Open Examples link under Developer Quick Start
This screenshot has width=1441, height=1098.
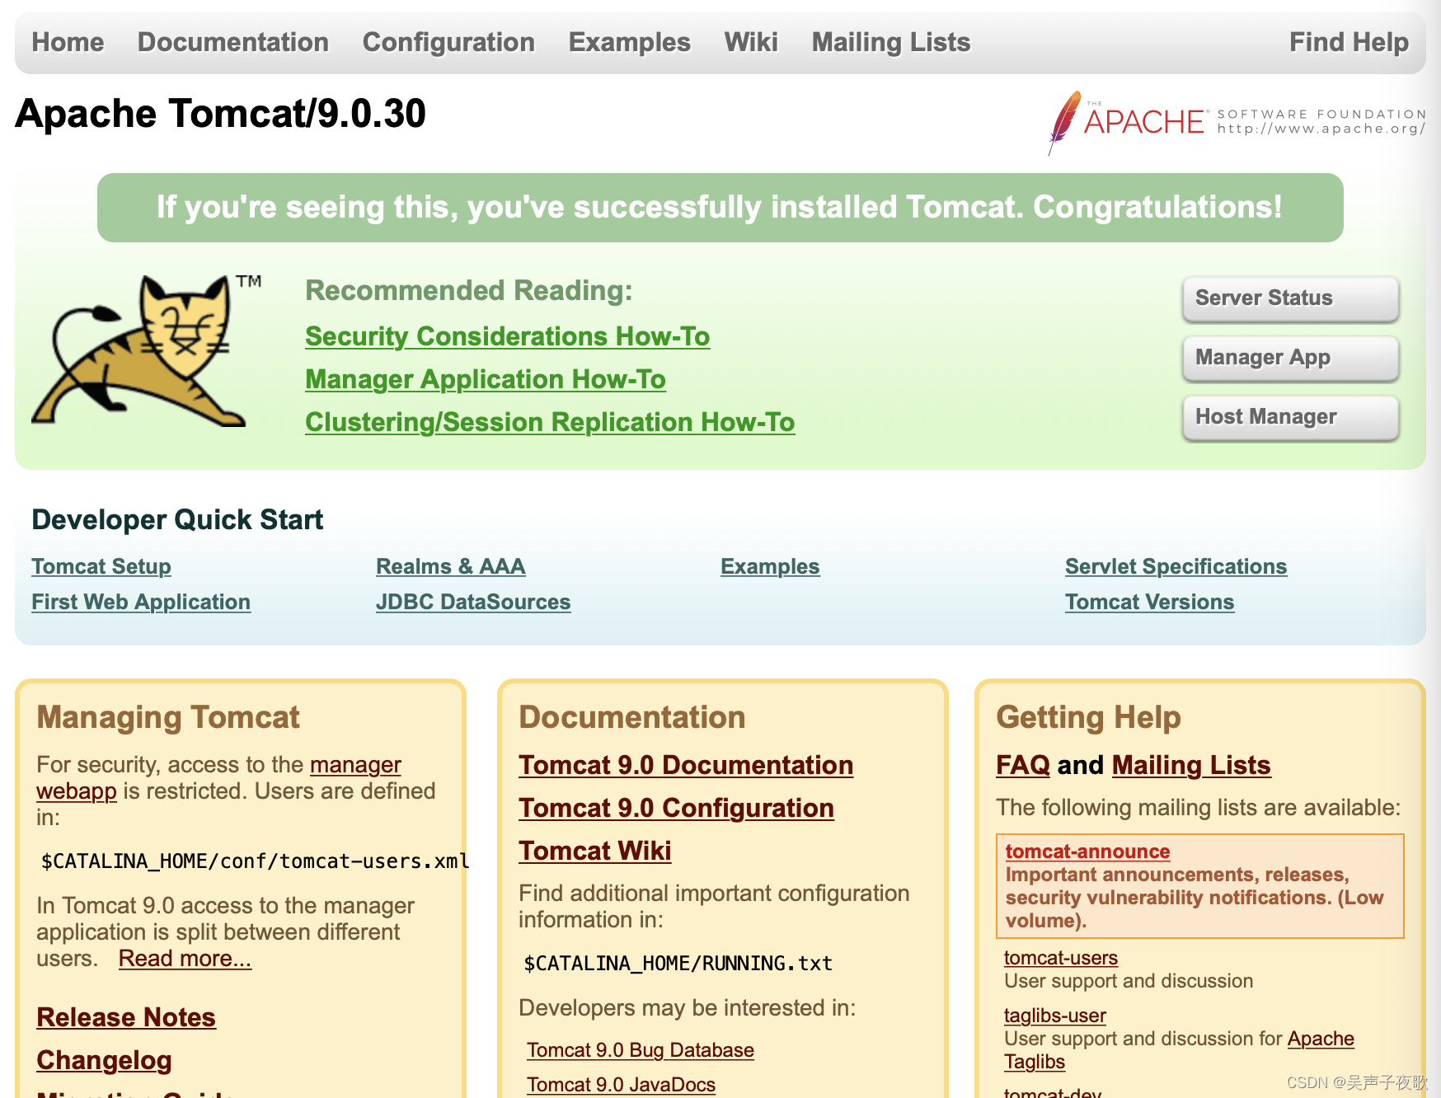click(770, 566)
